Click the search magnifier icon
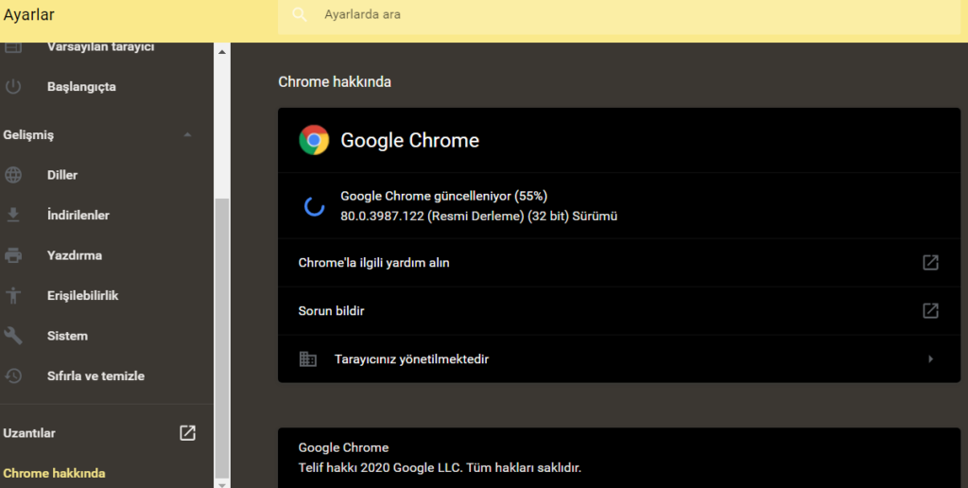 [300, 15]
